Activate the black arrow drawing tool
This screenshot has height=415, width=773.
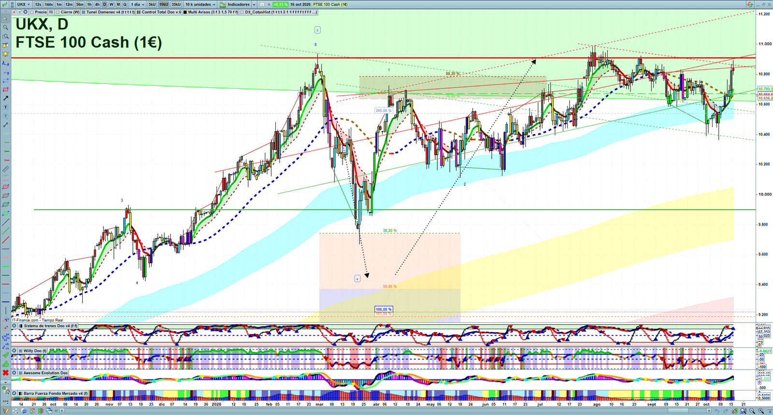5,98
